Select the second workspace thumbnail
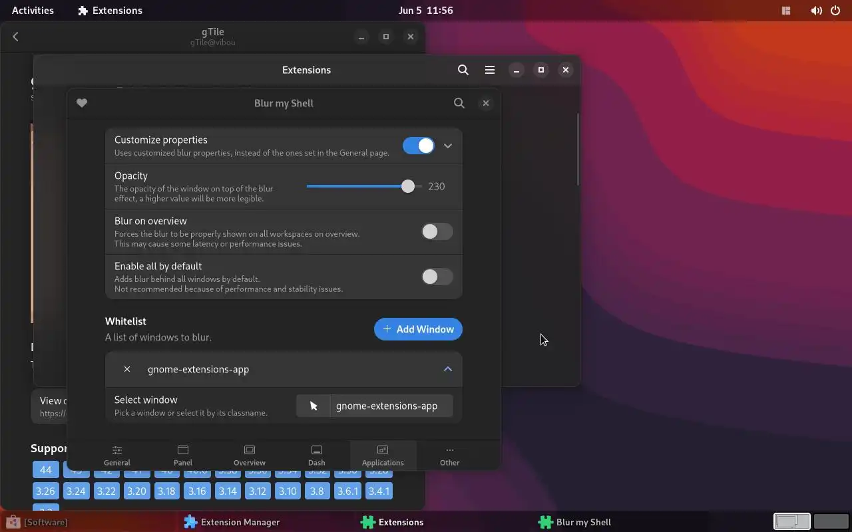Viewport: 852px width, 532px height. point(831,522)
